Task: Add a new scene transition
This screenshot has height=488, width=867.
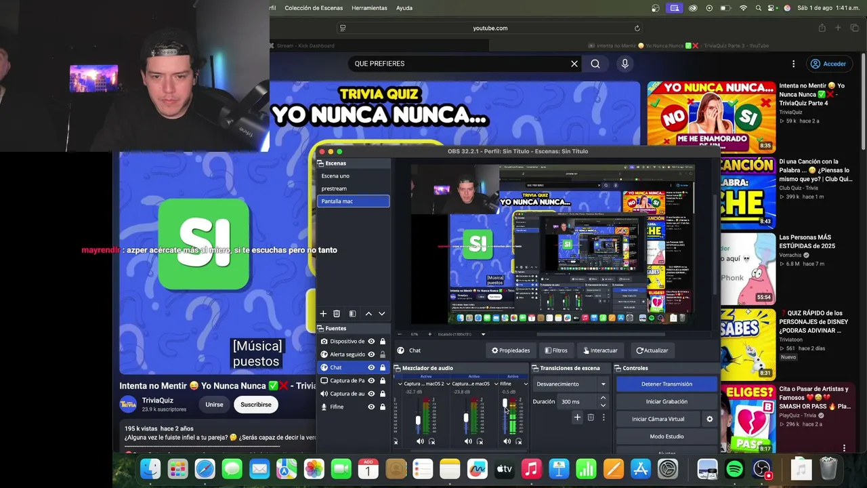Action: (x=577, y=418)
